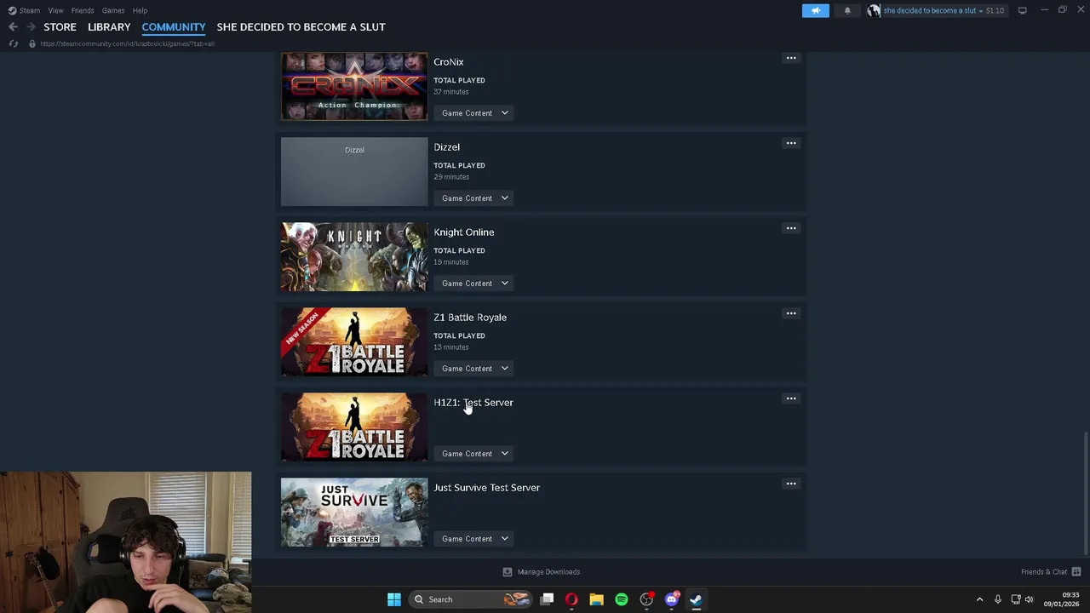Click the Manage Downloads label

tap(548, 572)
